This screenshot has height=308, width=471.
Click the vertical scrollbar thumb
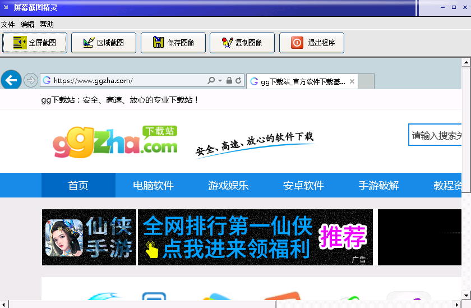pos(466,130)
